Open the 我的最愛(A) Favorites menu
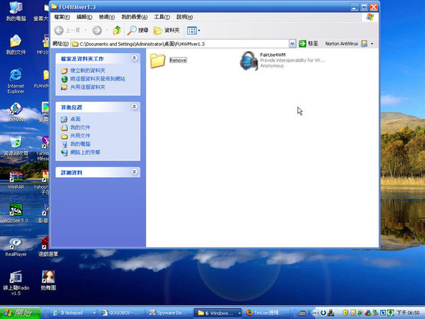 click(135, 17)
